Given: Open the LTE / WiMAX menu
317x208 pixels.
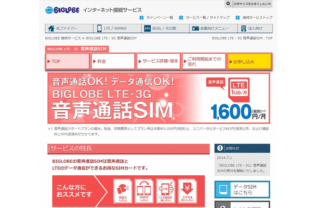Looking at the screenshot, I should click(117, 28).
